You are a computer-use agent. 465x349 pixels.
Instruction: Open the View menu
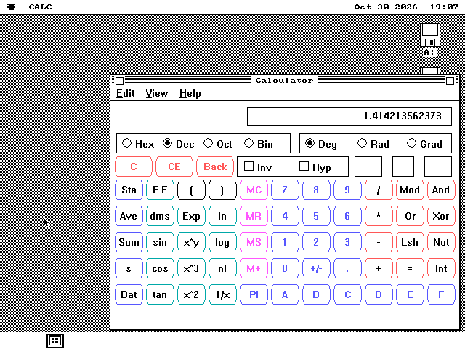click(157, 94)
